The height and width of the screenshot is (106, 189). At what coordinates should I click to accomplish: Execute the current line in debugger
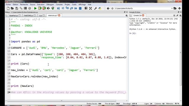click(63, 9)
